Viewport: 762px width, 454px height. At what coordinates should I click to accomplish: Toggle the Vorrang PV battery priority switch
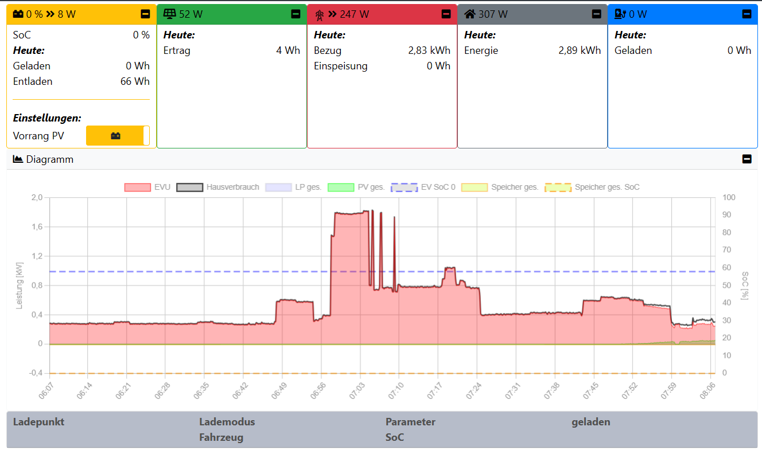(x=118, y=136)
